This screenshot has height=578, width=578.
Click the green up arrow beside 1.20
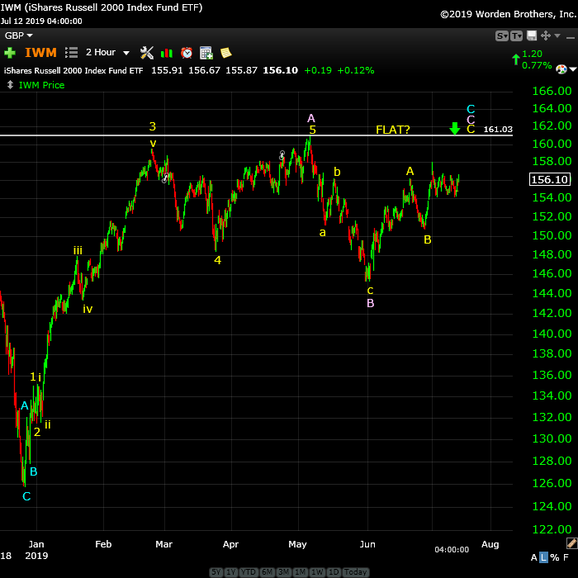click(x=516, y=59)
